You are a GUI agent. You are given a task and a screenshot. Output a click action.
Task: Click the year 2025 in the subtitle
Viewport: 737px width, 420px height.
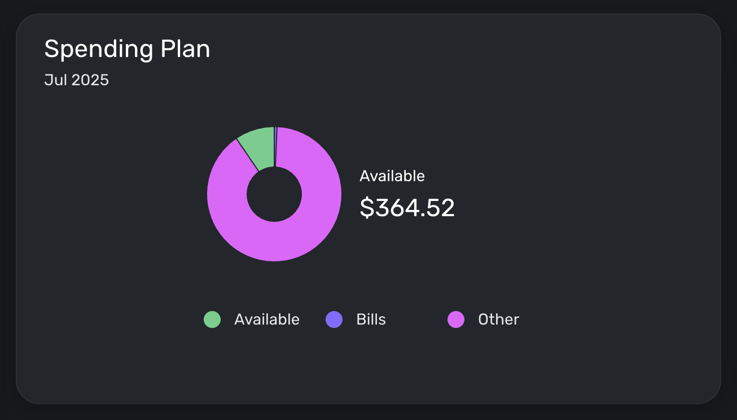(x=90, y=80)
